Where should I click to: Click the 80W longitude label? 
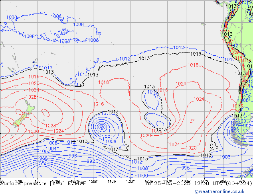click(x=223, y=181)
